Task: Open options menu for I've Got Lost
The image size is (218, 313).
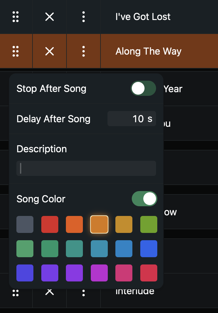Action: click(83, 17)
